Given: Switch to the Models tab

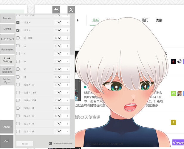Looking at the screenshot, I should [7, 18].
